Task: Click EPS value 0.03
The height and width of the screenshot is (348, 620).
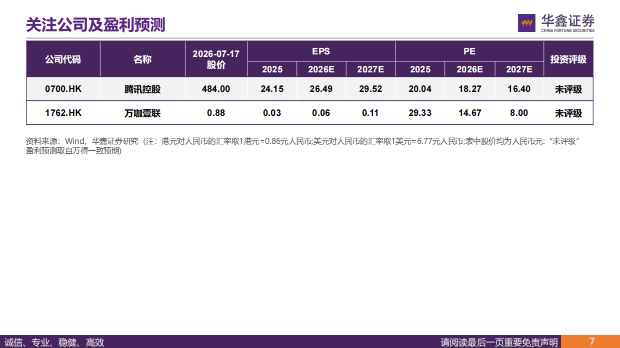Action: click(x=272, y=113)
